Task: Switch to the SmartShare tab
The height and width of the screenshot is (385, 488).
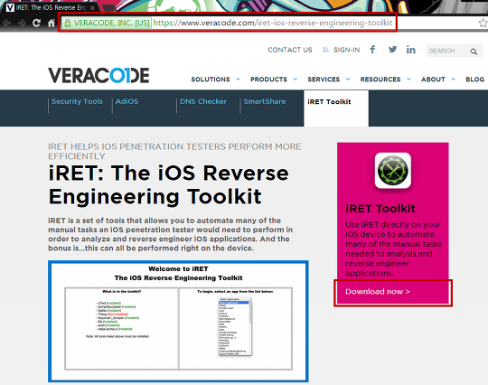Action: pyautogui.click(x=265, y=101)
